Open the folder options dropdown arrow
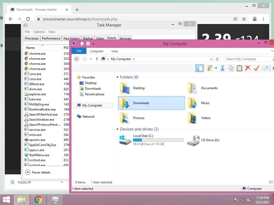This screenshot has width=274, height=205. tap(216, 68)
